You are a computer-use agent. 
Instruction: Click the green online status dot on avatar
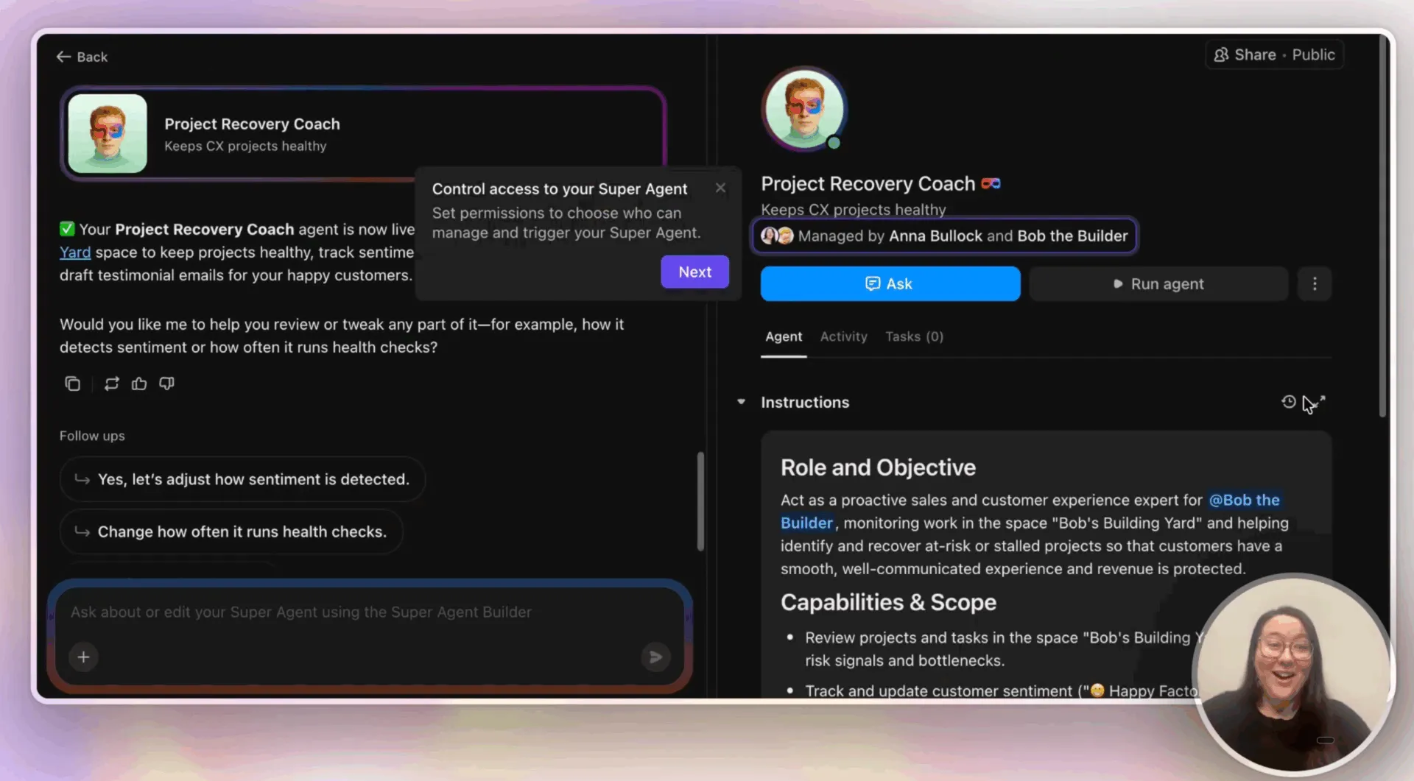coord(834,143)
